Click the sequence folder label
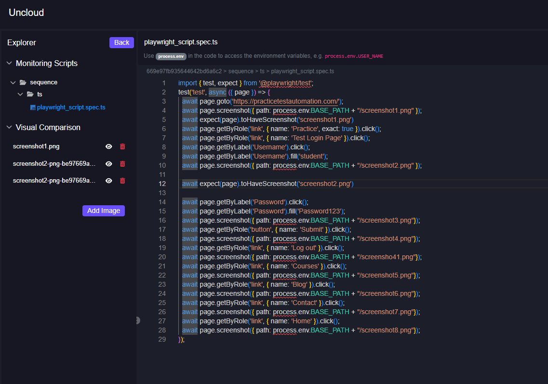The height and width of the screenshot is (384, 548). click(44, 82)
